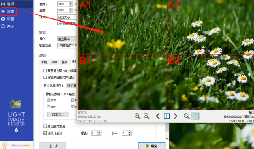Zoom out of the preview image

146,116
